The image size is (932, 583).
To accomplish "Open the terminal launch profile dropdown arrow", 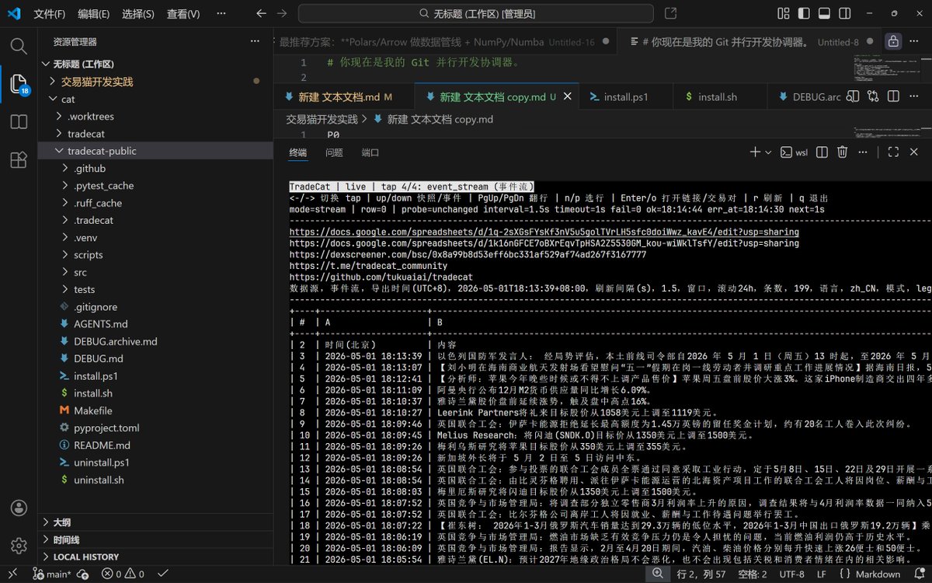I will [769, 152].
